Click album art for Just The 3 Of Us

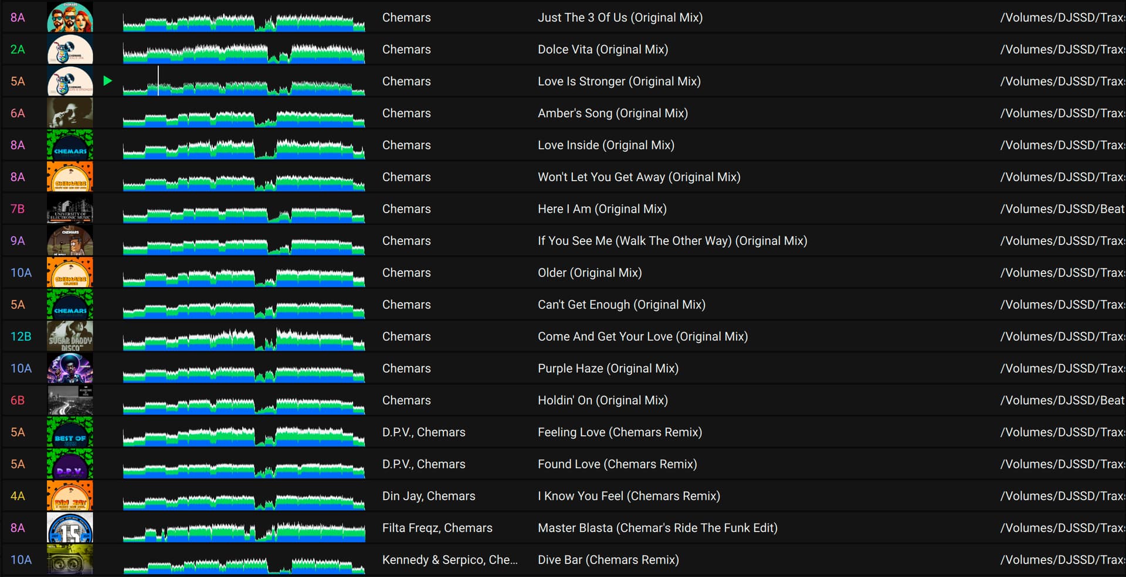click(70, 18)
